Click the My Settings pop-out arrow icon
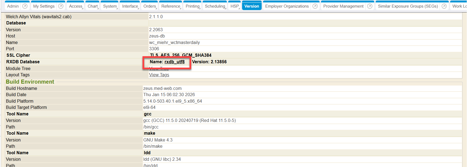Viewport: 467px width, 167px height. click(x=61, y=6)
